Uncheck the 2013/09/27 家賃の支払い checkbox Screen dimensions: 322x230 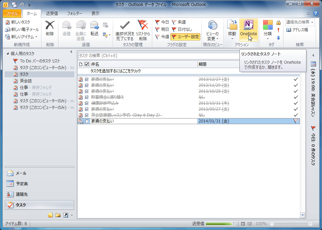click(87, 109)
